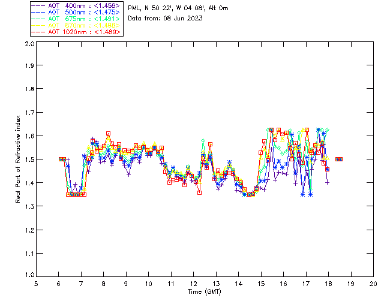Click the 20 tick label on time axis

tap(373, 284)
